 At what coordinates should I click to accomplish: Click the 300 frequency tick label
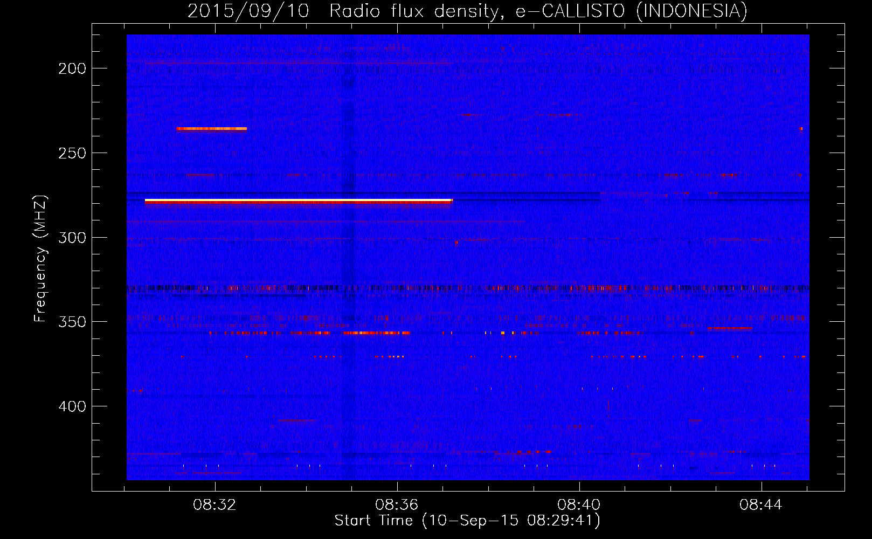pos(72,238)
